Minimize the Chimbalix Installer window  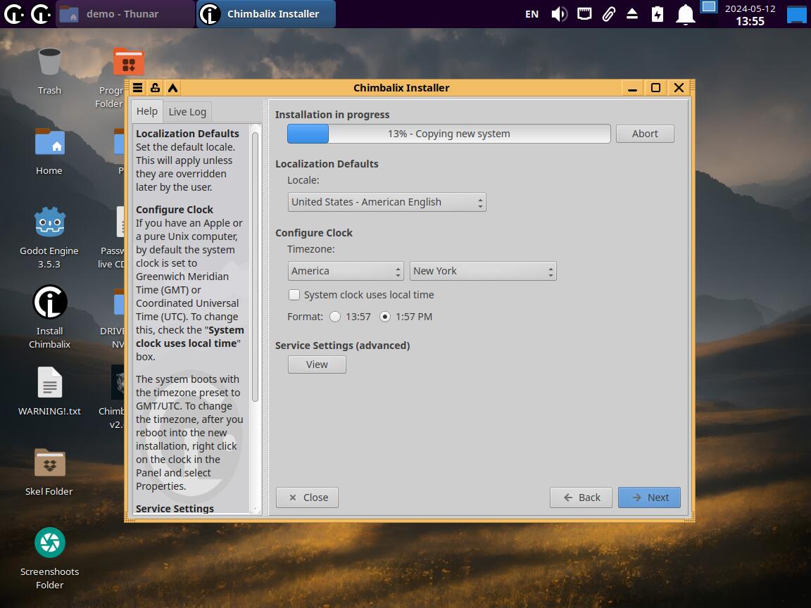click(x=632, y=88)
